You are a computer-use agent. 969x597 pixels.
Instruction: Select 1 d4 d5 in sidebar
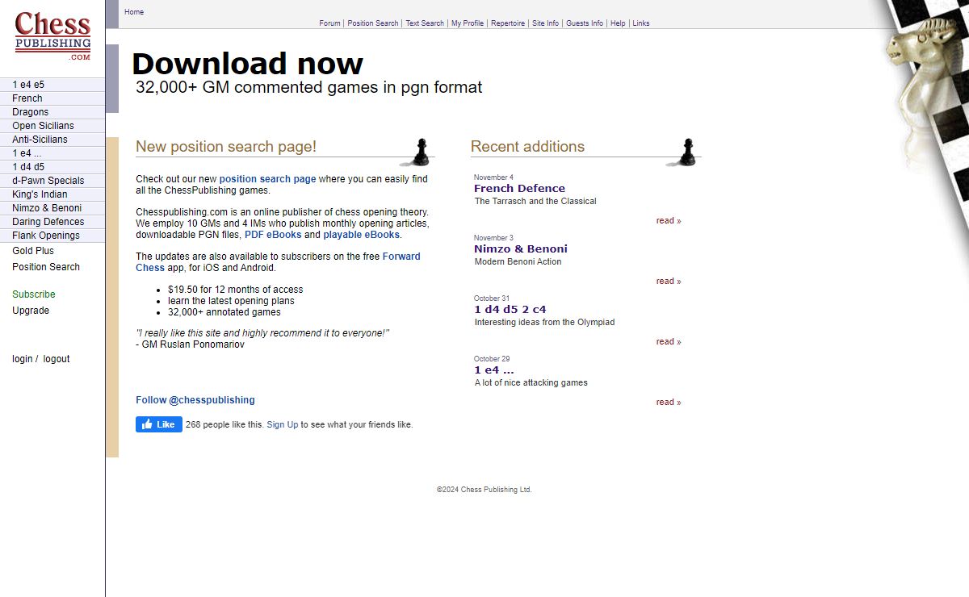pyautogui.click(x=52, y=167)
